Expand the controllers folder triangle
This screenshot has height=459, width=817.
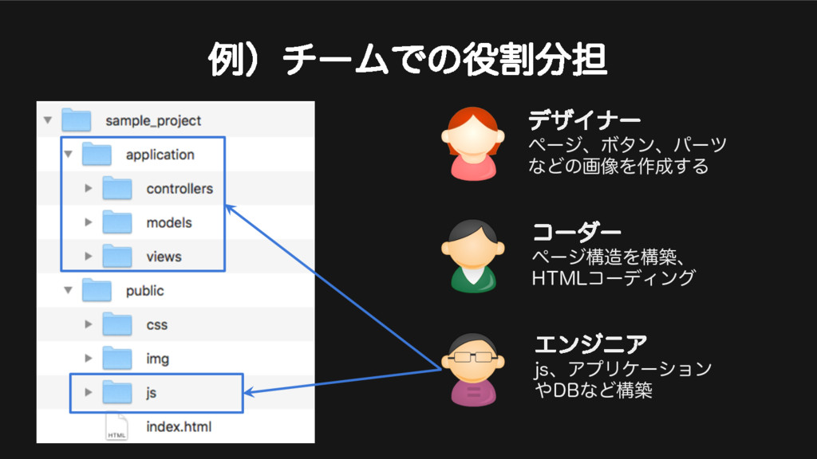tap(89, 188)
